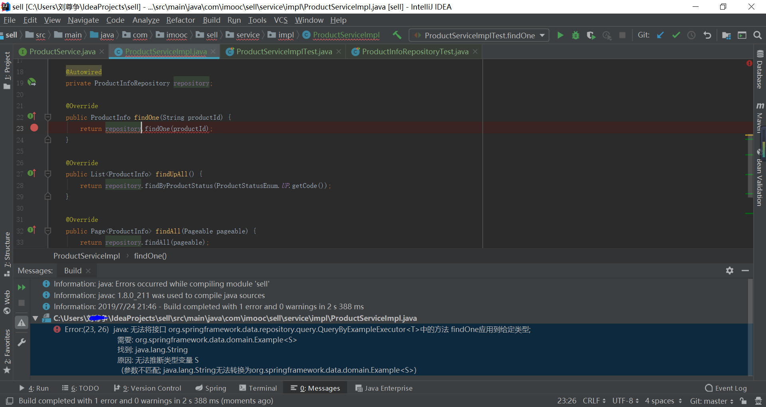Change file encoding UTF-8 in status bar

[626, 401]
